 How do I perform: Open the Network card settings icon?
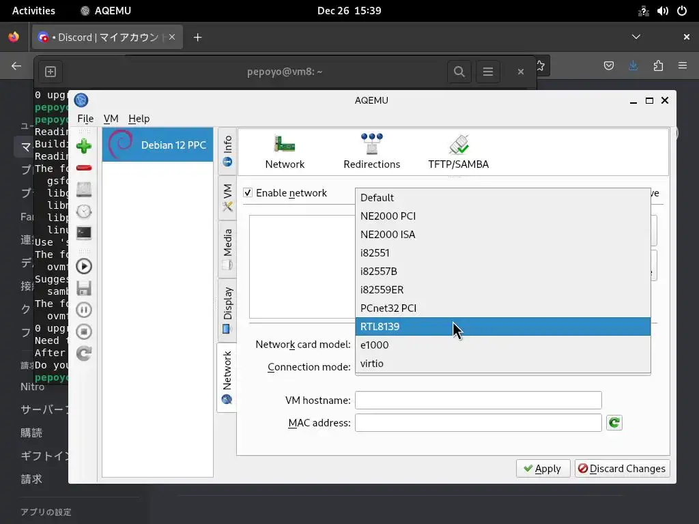click(x=285, y=152)
